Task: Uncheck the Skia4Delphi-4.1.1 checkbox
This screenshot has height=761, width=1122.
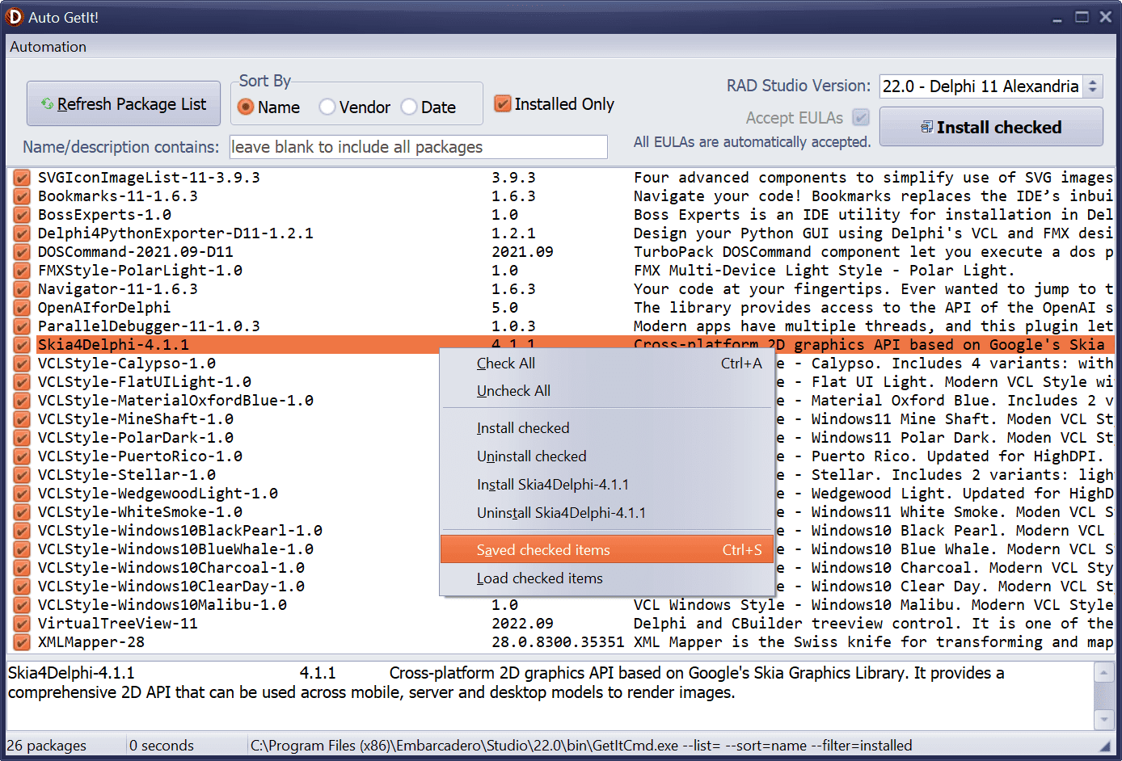Action: (23, 345)
